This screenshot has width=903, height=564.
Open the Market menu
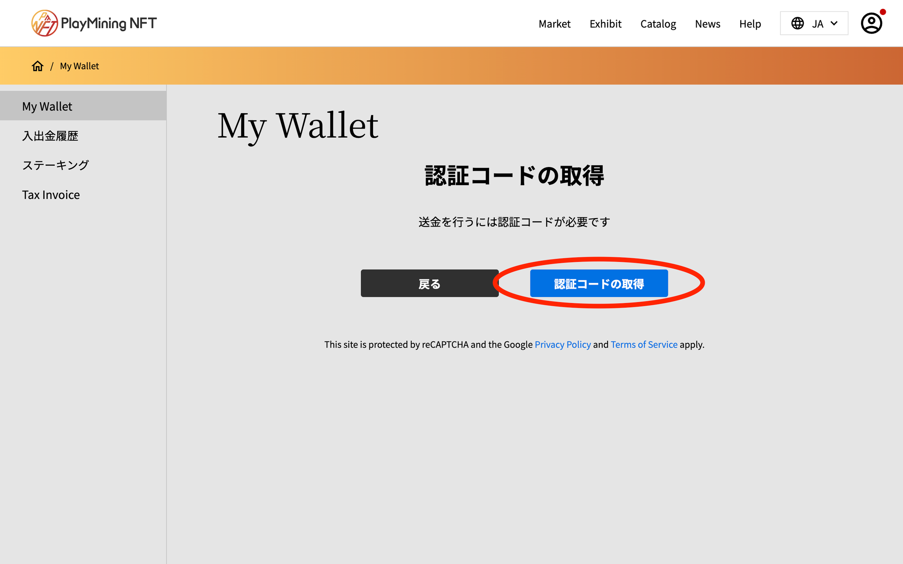(554, 24)
